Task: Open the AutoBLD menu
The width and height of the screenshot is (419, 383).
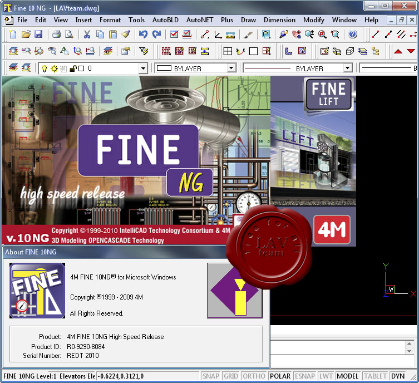Action: point(165,20)
